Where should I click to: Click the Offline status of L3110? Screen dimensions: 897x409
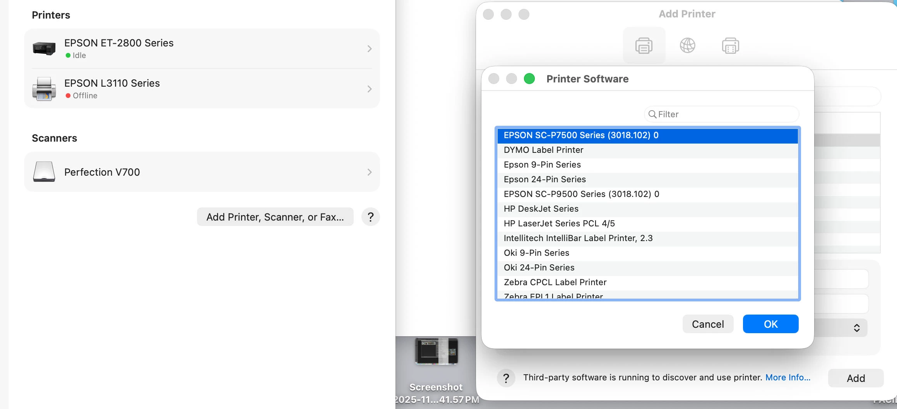tap(81, 96)
